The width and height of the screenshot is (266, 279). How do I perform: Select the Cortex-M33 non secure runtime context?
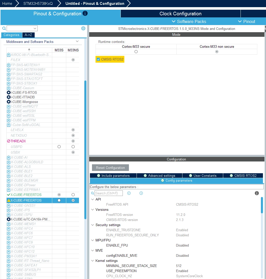coord(217,52)
